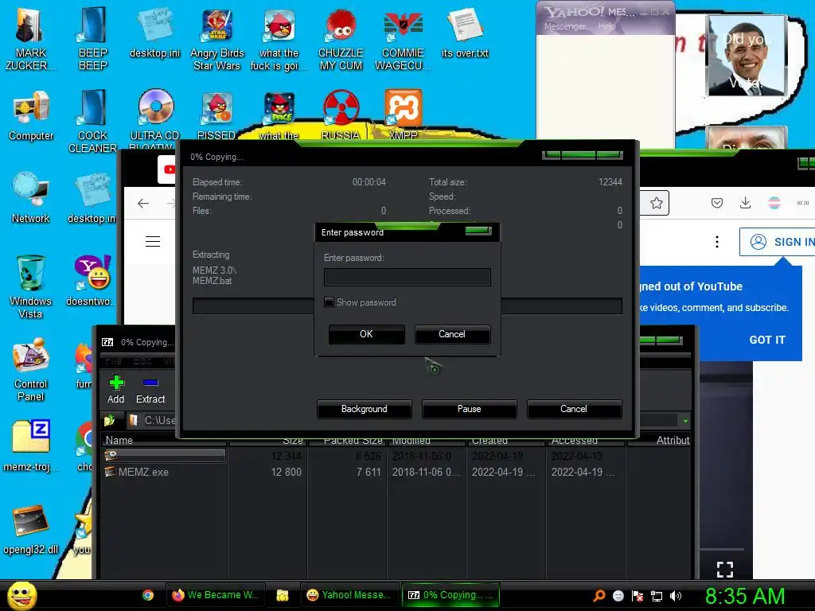Screen dimensions: 815x611
Task: Open Yahoo doesntwo desktop shortcut
Action: click(x=92, y=281)
